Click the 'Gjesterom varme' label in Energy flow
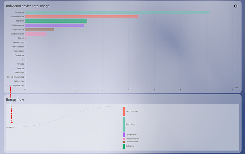245x154 pixels. [x=132, y=138]
